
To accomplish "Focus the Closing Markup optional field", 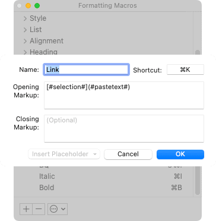I will coord(124,128).
